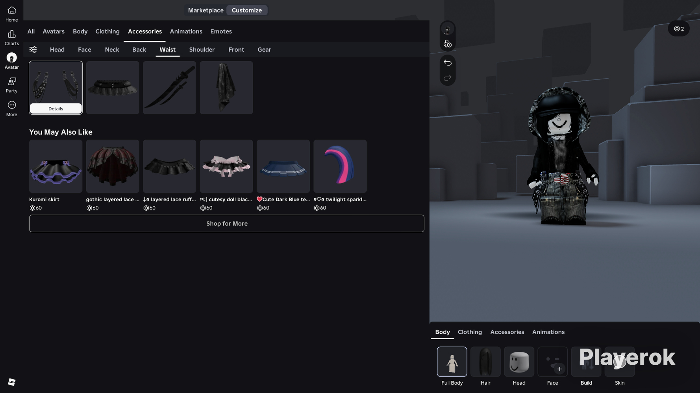The image size is (700, 393).
Task: Select the Front accessories subtab
Action: (x=236, y=50)
